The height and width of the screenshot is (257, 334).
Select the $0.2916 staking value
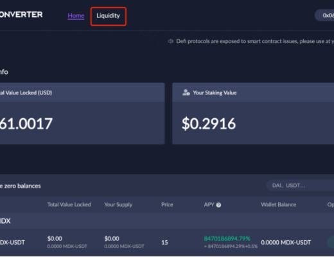tap(209, 124)
